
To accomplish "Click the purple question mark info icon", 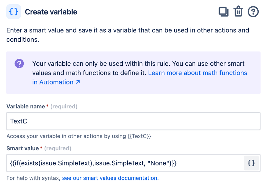I will point(19,64).
